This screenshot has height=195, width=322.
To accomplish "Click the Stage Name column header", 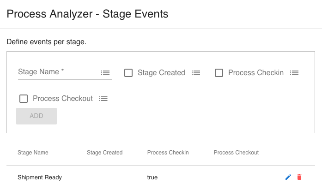I will (33, 153).
